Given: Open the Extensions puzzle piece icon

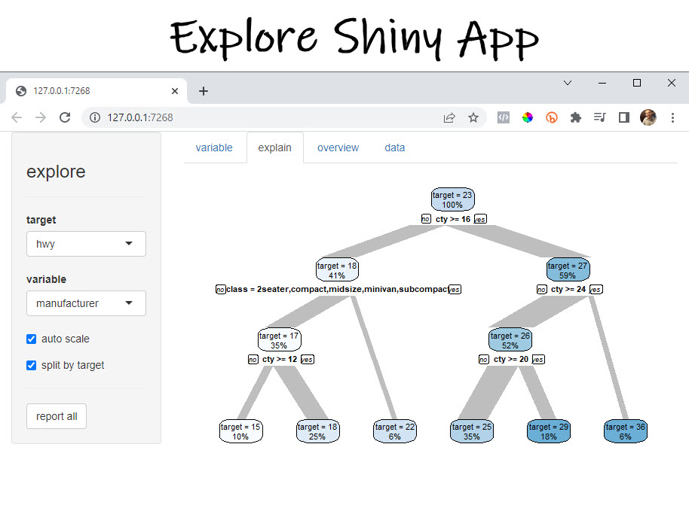Looking at the screenshot, I should tap(575, 117).
